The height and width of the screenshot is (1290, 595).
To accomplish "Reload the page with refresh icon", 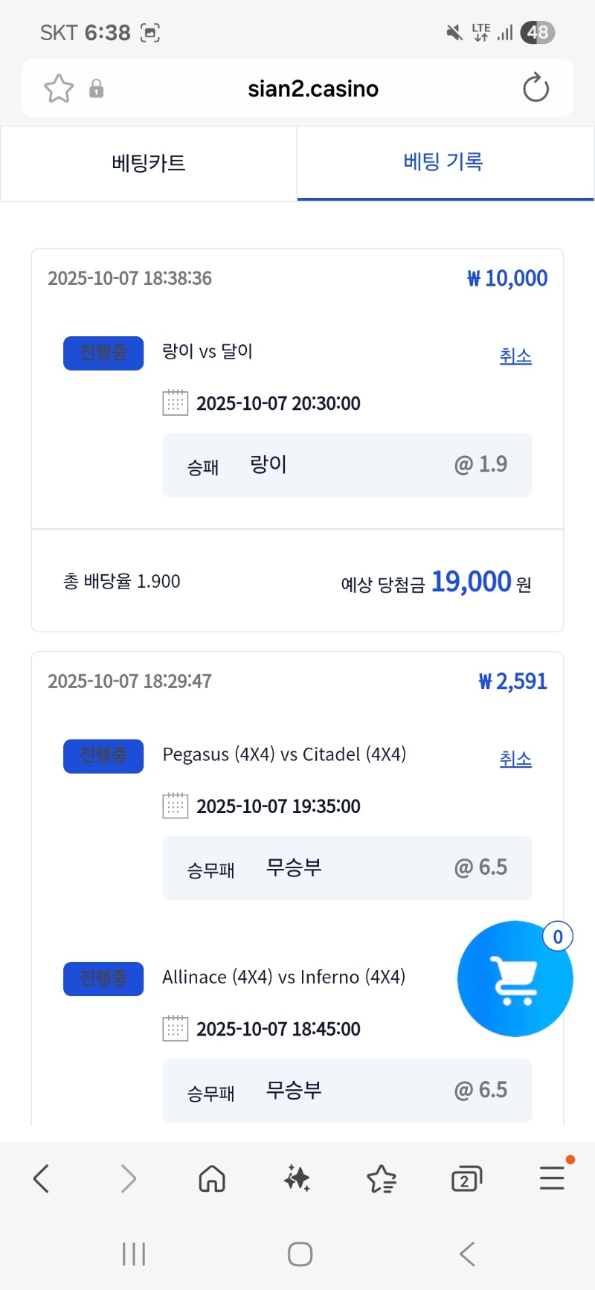I will [535, 89].
